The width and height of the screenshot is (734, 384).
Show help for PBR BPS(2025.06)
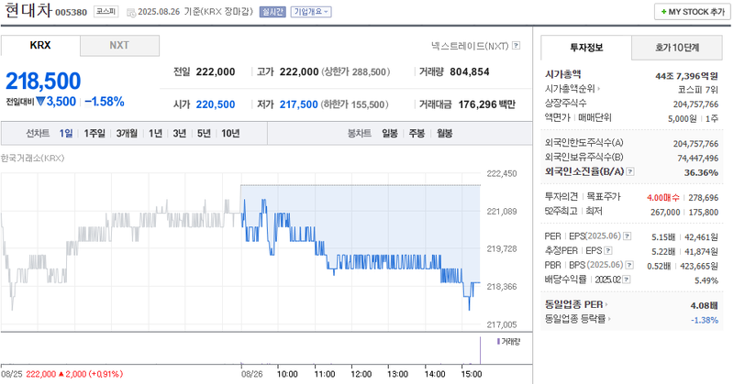(x=629, y=265)
